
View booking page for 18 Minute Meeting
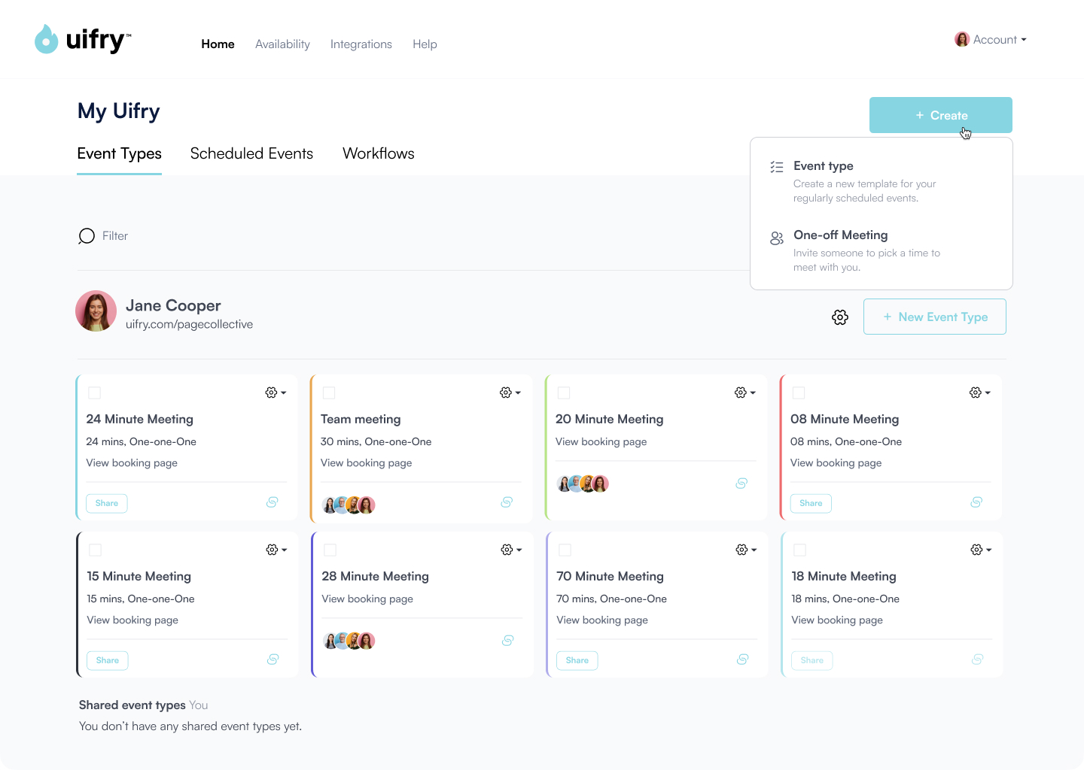coord(837,620)
